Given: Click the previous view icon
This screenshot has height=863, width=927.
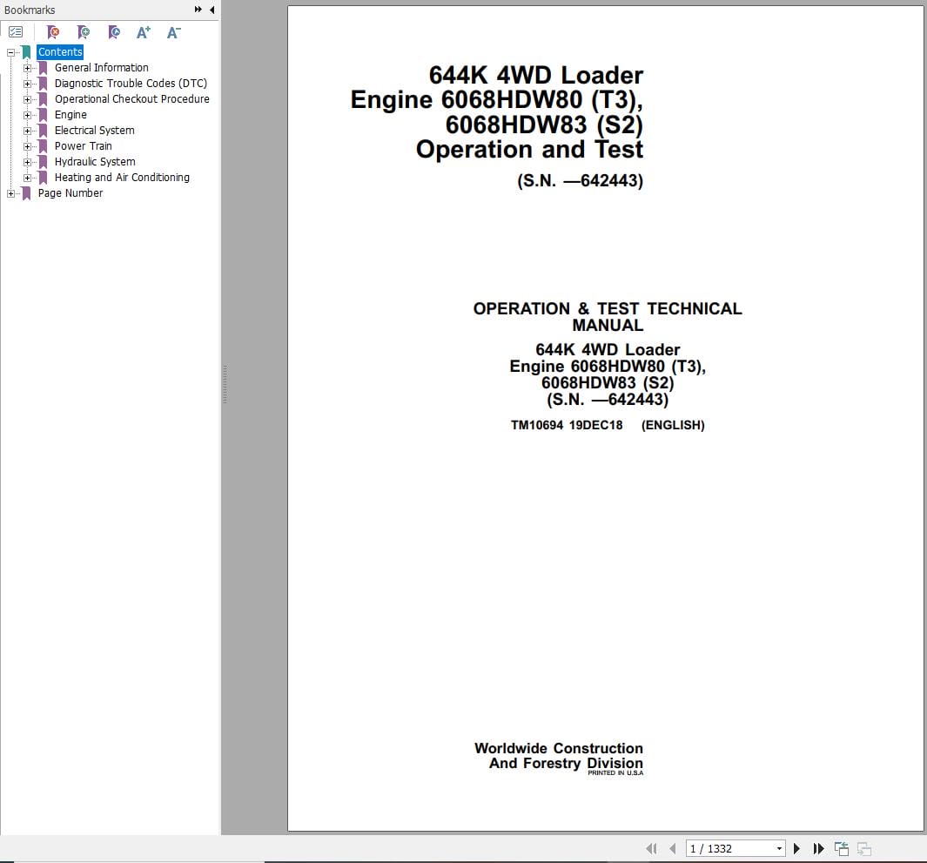Looking at the screenshot, I should tap(842, 848).
